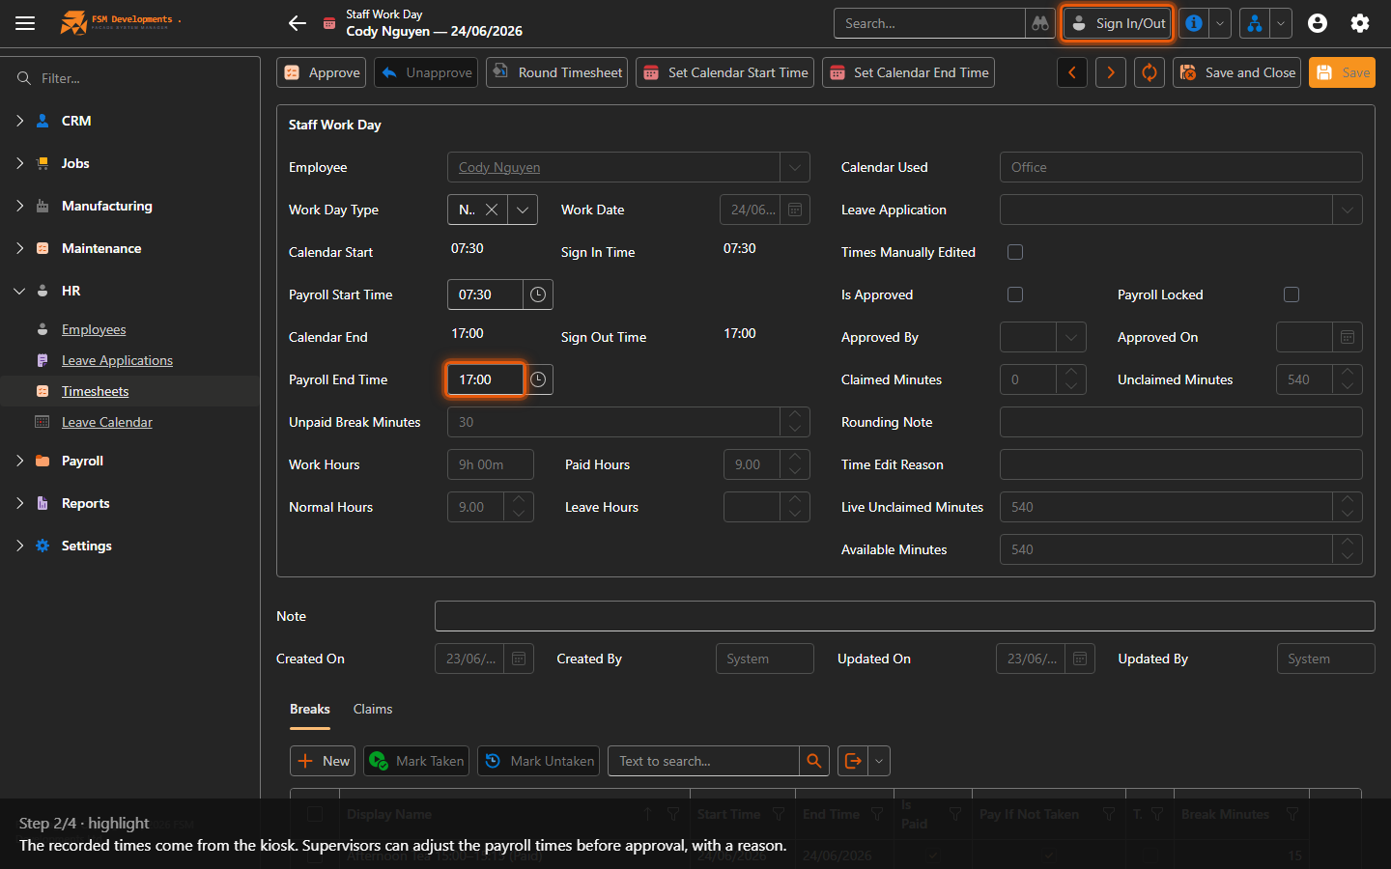This screenshot has height=869, width=1391.
Task: Go back using the left arrow icon
Action: click(x=298, y=23)
